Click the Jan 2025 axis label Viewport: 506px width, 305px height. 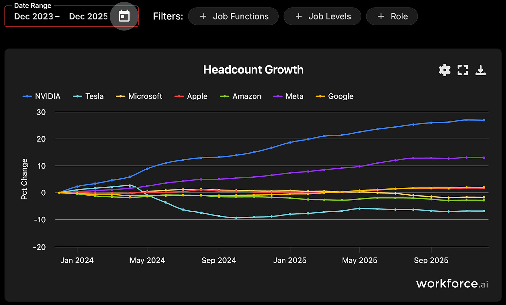290,261
